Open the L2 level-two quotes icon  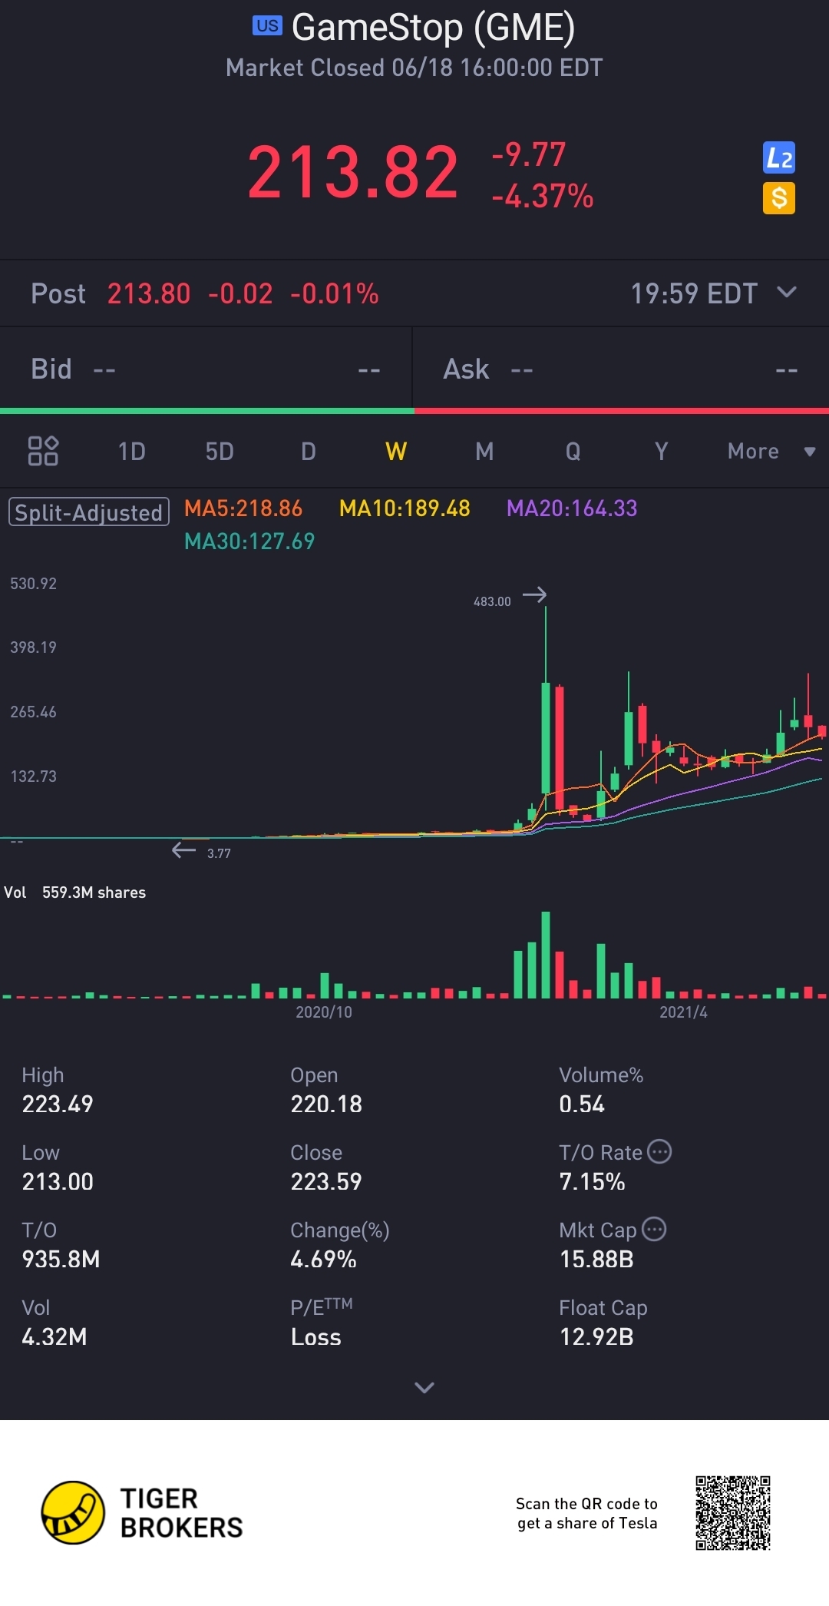pos(778,158)
